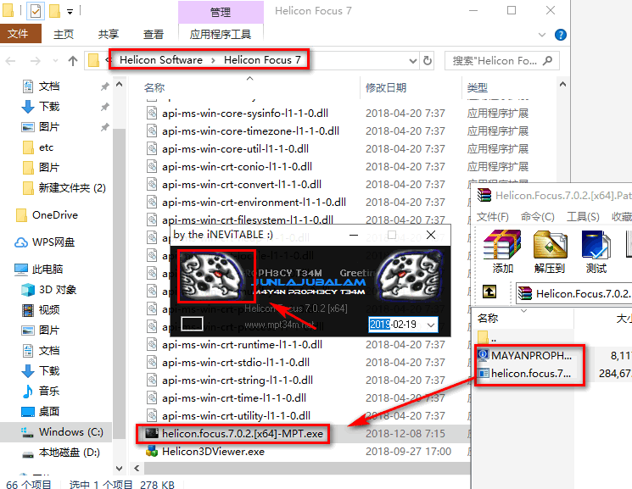Click 解压到 icon in WinRAR toolbar
This screenshot has height=489, width=632.
tap(550, 252)
